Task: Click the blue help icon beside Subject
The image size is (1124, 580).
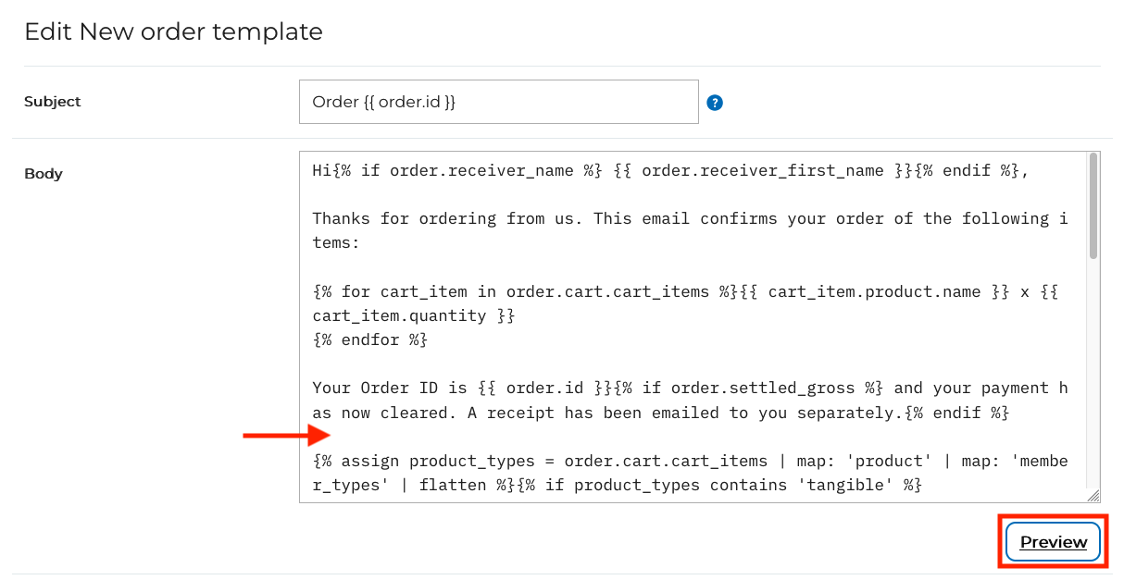Action: click(714, 103)
